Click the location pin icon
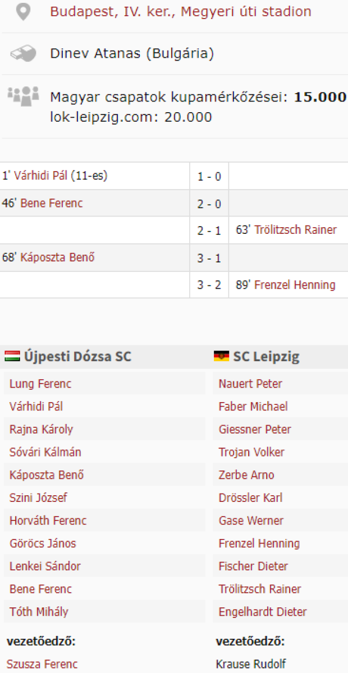348x673 pixels. click(22, 12)
